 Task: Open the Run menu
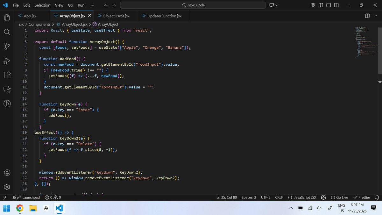tap(81, 5)
